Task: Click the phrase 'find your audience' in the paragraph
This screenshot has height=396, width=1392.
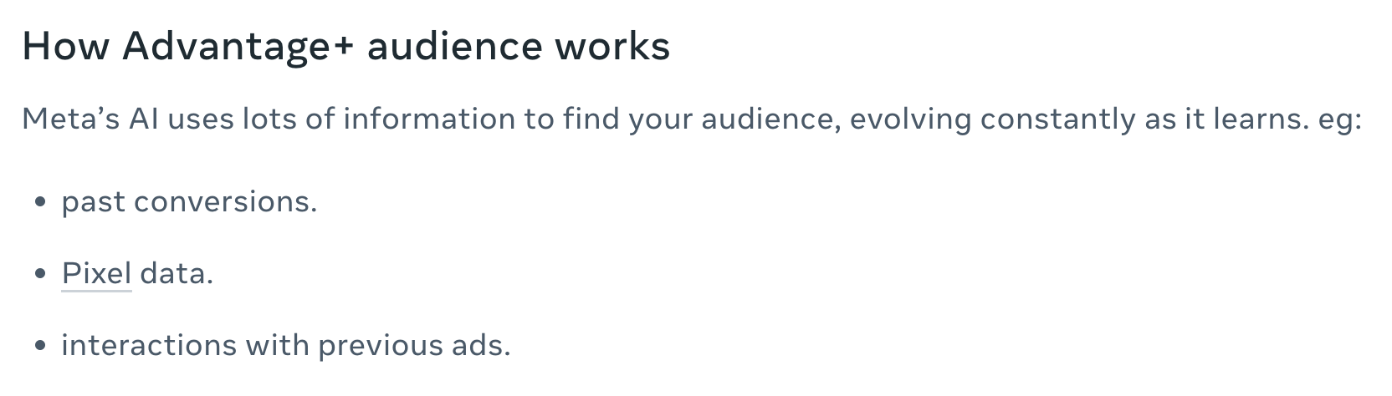Action: point(702,119)
